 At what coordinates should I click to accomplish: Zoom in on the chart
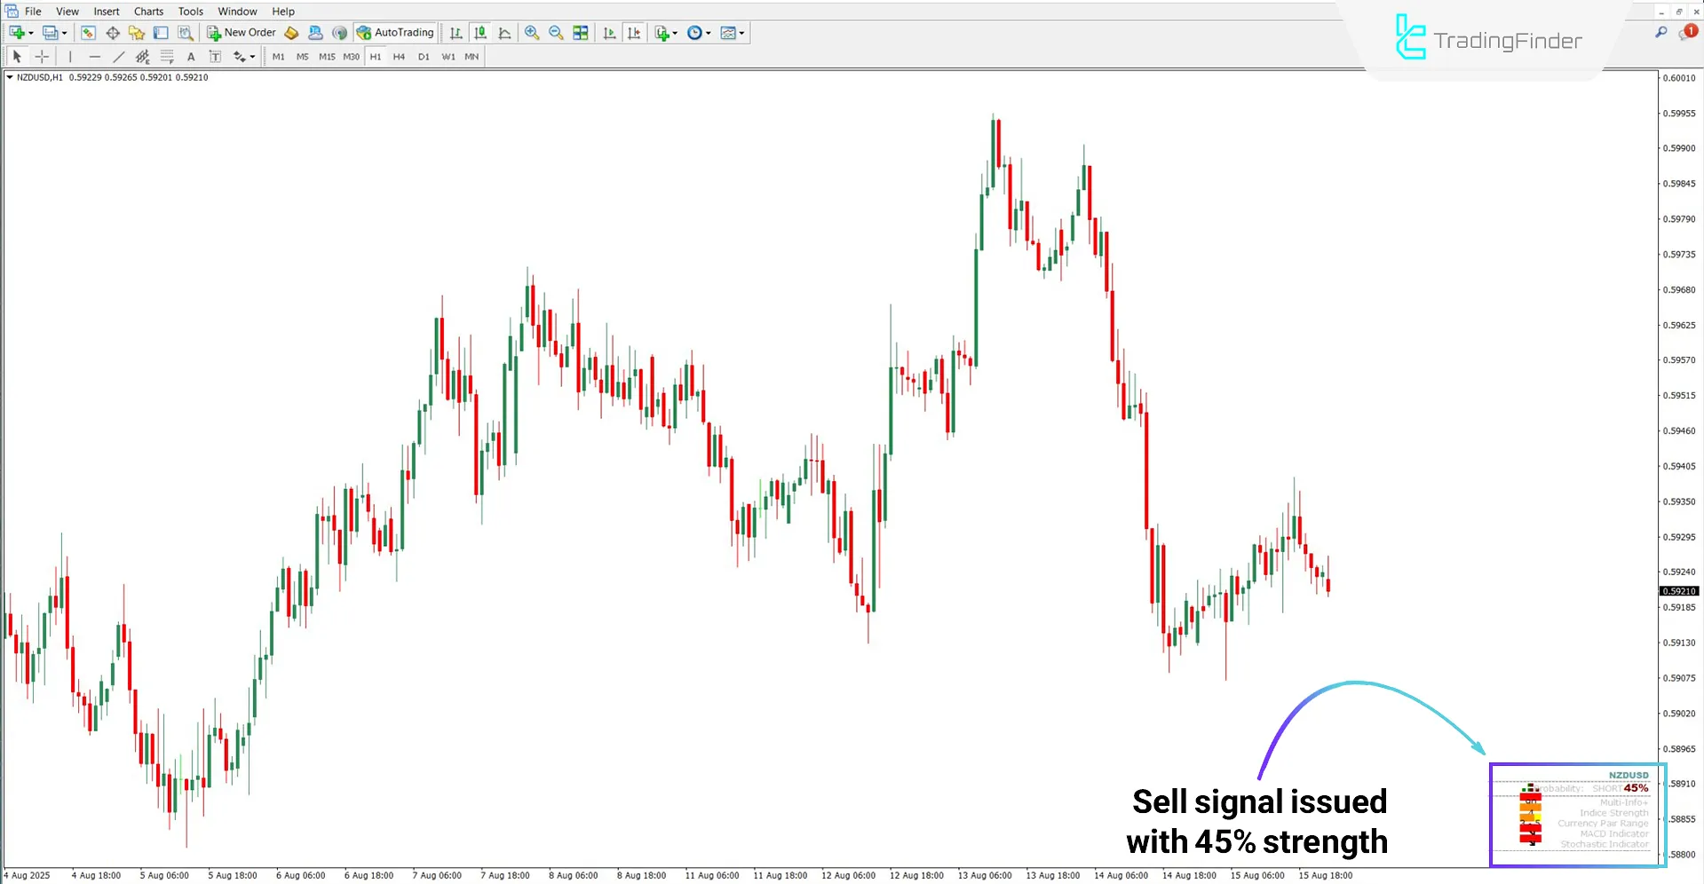point(532,32)
